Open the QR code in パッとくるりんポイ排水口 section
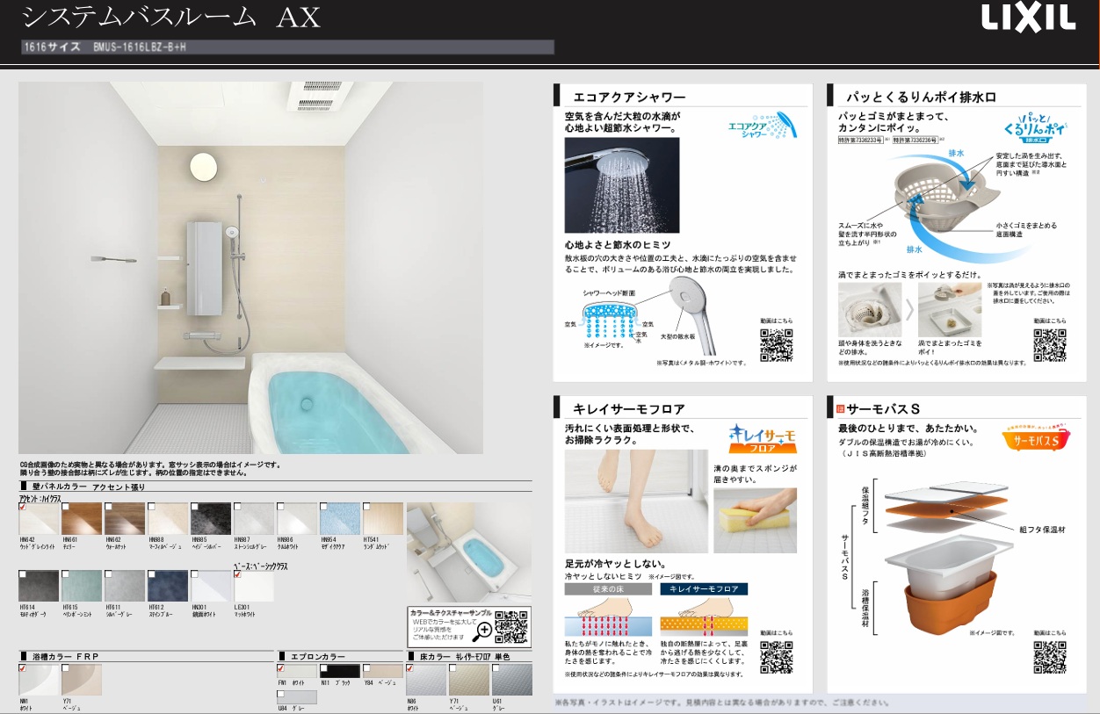Viewport: 1100px width, 714px height. [1050, 343]
